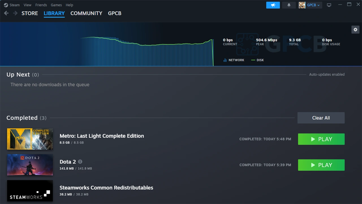Play Metro: Last Light Complete Edition
Image resolution: width=362 pixels, height=204 pixels.
321,139
